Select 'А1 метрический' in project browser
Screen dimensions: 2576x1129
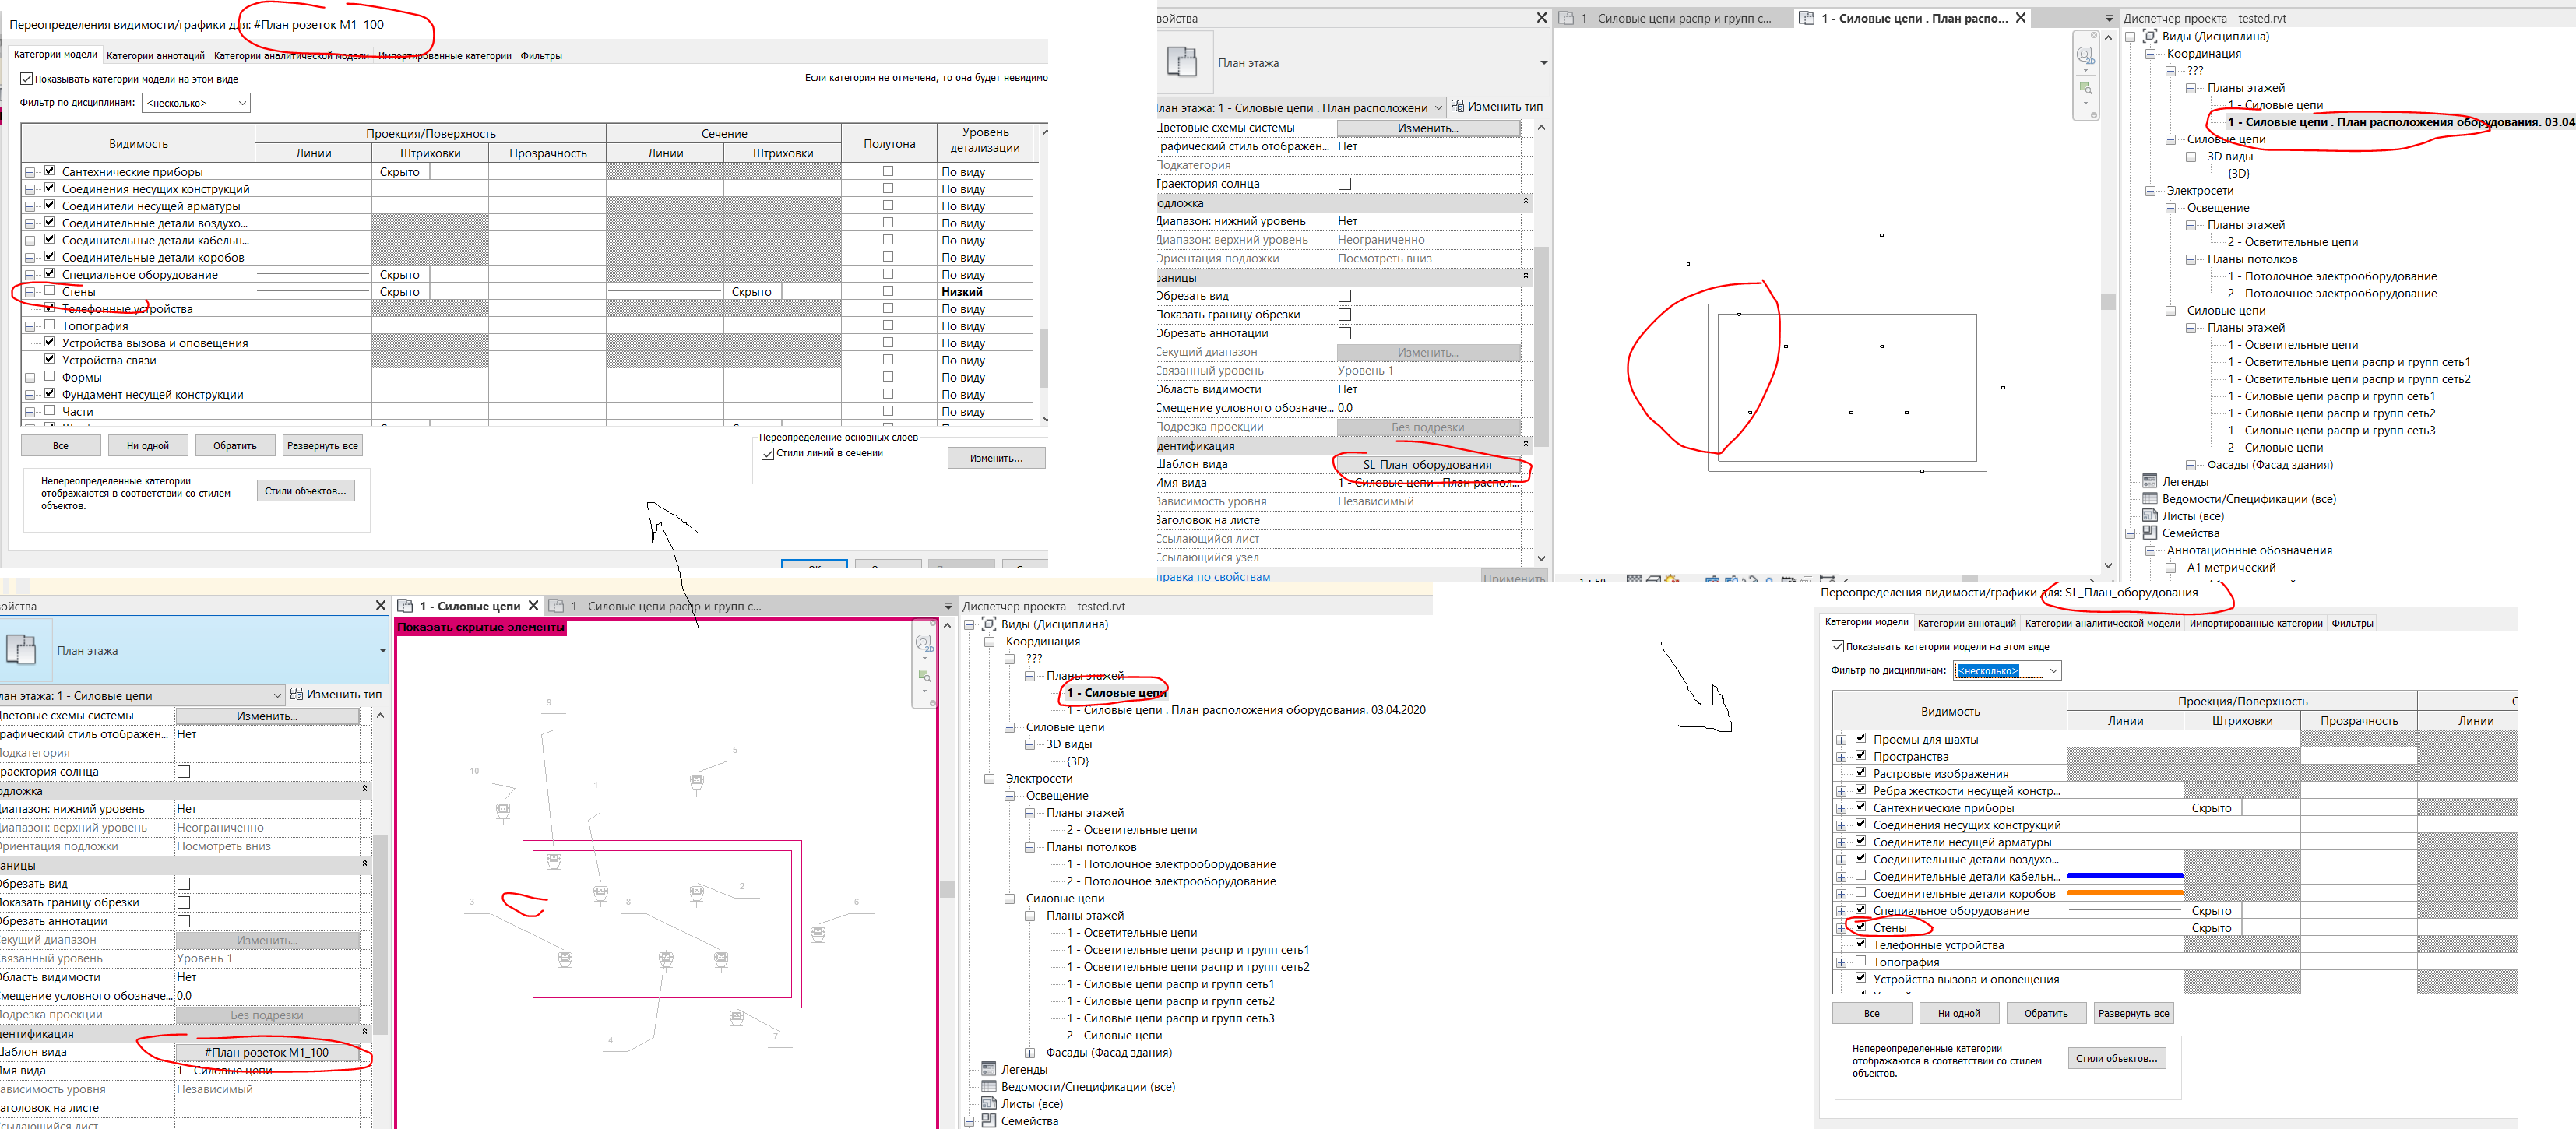(x=2230, y=567)
